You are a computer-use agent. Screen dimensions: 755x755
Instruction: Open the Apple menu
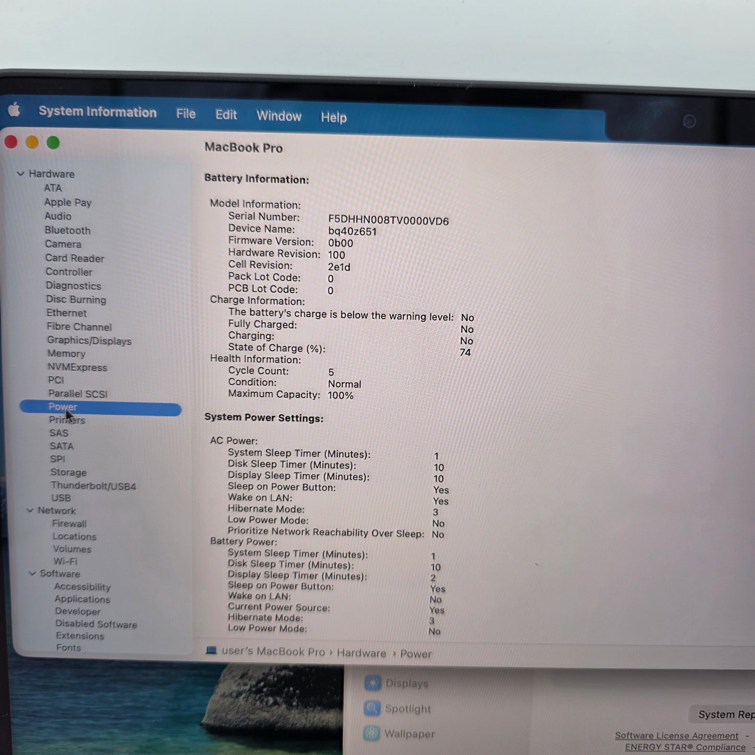14,109
